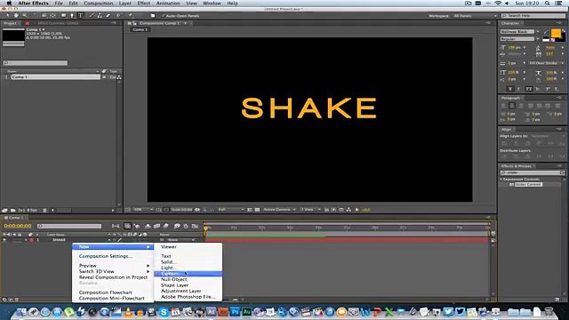
Task: Click the timeline layer search field
Action: point(69,226)
